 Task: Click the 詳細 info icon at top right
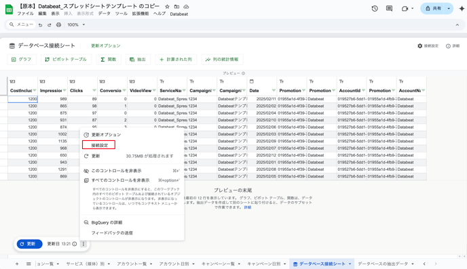click(448, 46)
